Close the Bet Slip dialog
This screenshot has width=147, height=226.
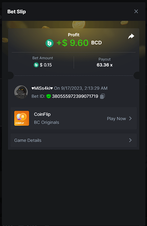coord(136,11)
